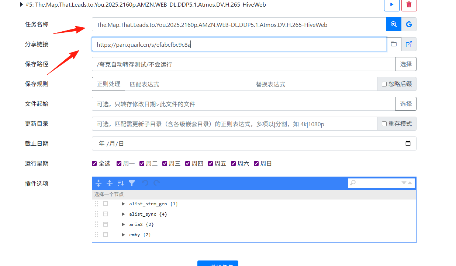Open the filter tool in the plugin editor

click(132, 183)
